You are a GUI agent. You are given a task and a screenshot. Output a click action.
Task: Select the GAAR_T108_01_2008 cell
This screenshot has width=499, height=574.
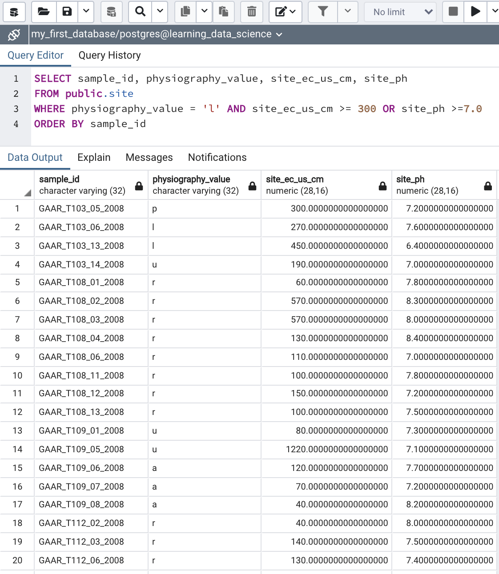point(81,282)
